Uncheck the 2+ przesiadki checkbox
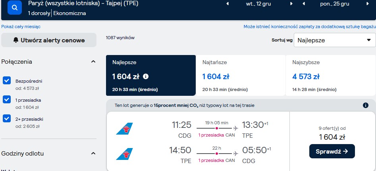Viewport: 376px width, 171px height. tap(7, 118)
